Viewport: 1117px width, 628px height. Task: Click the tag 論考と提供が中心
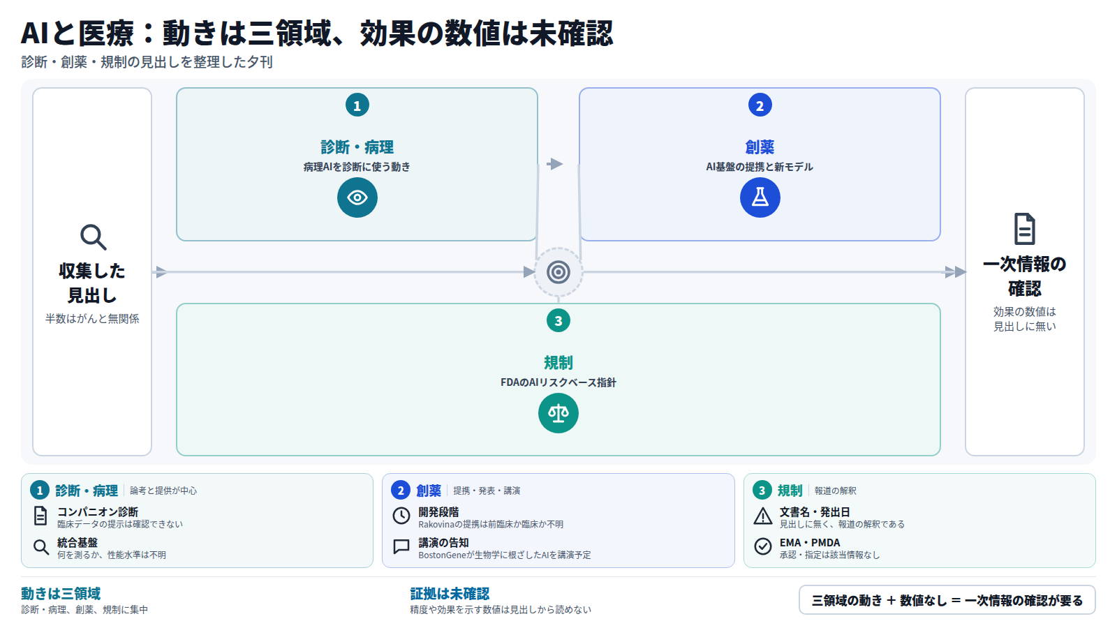163,491
